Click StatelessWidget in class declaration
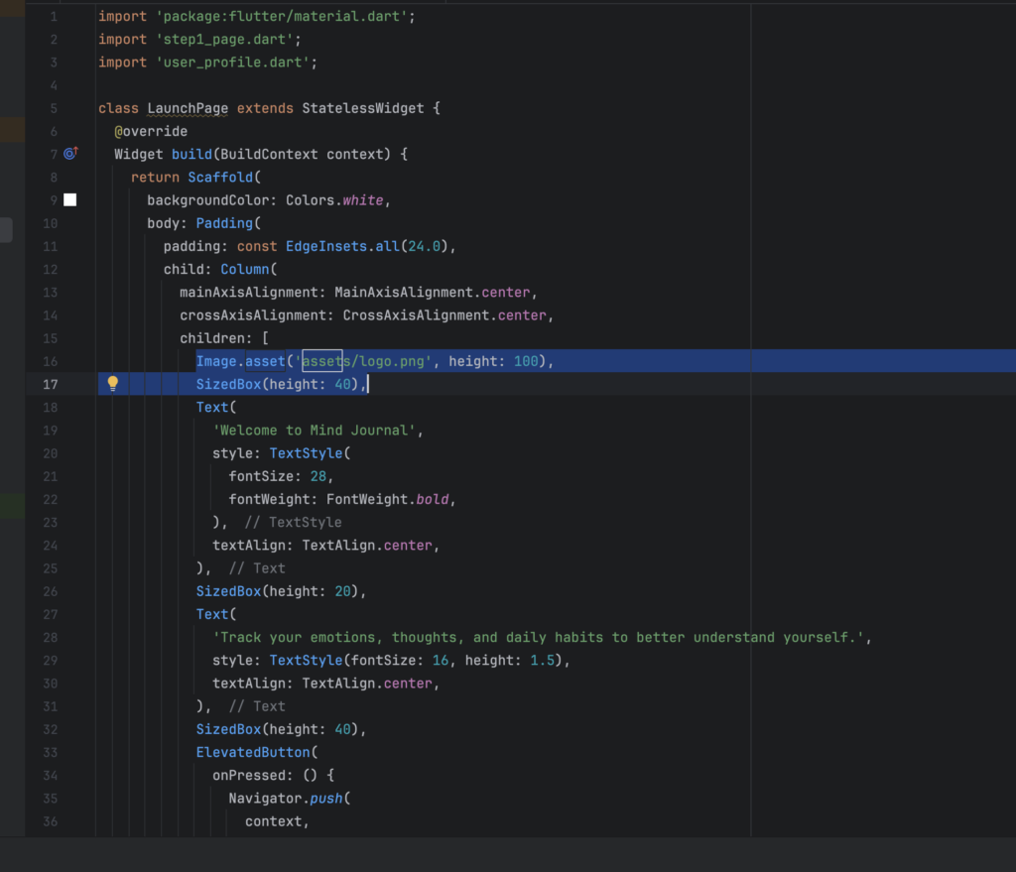This screenshot has width=1016, height=872. pos(363,108)
